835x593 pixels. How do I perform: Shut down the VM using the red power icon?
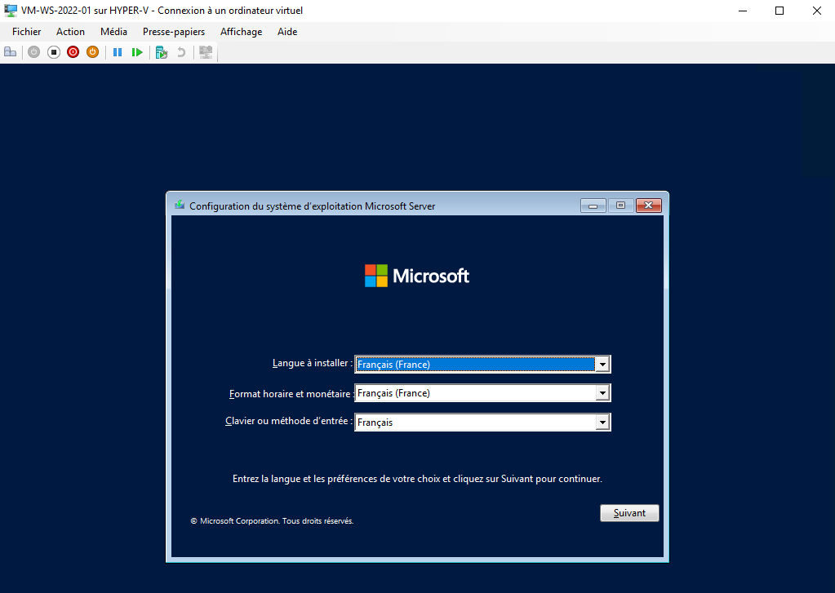click(x=73, y=52)
